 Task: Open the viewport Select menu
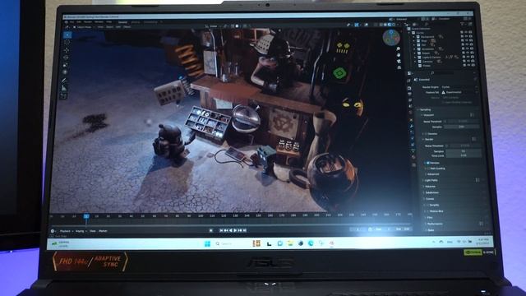(109, 27)
